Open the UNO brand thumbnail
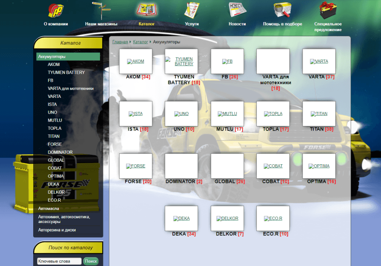 point(181,114)
